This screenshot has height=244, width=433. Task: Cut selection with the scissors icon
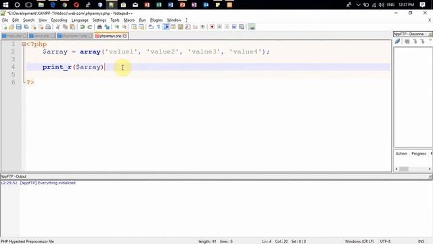click(x=58, y=27)
